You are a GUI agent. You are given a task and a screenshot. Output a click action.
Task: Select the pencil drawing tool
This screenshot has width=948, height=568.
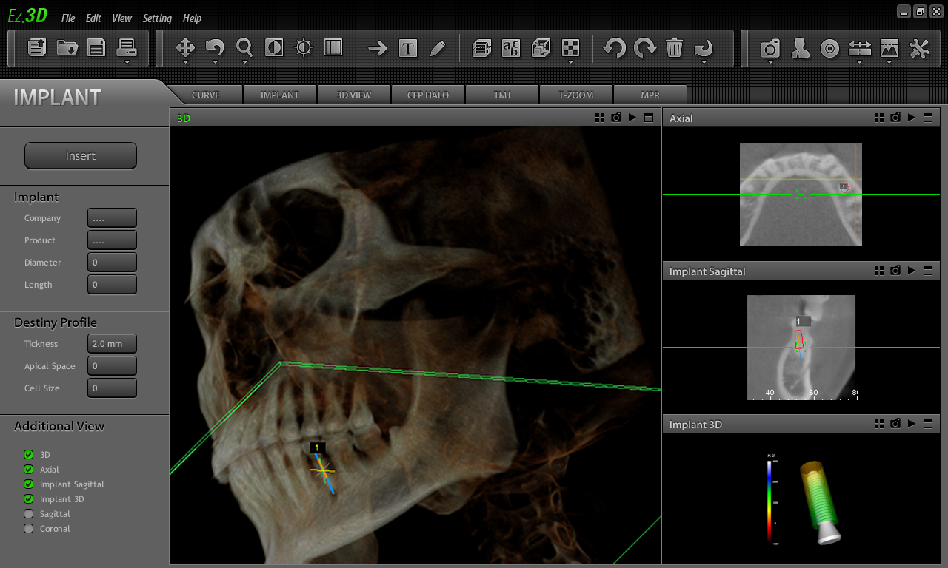click(438, 48)
